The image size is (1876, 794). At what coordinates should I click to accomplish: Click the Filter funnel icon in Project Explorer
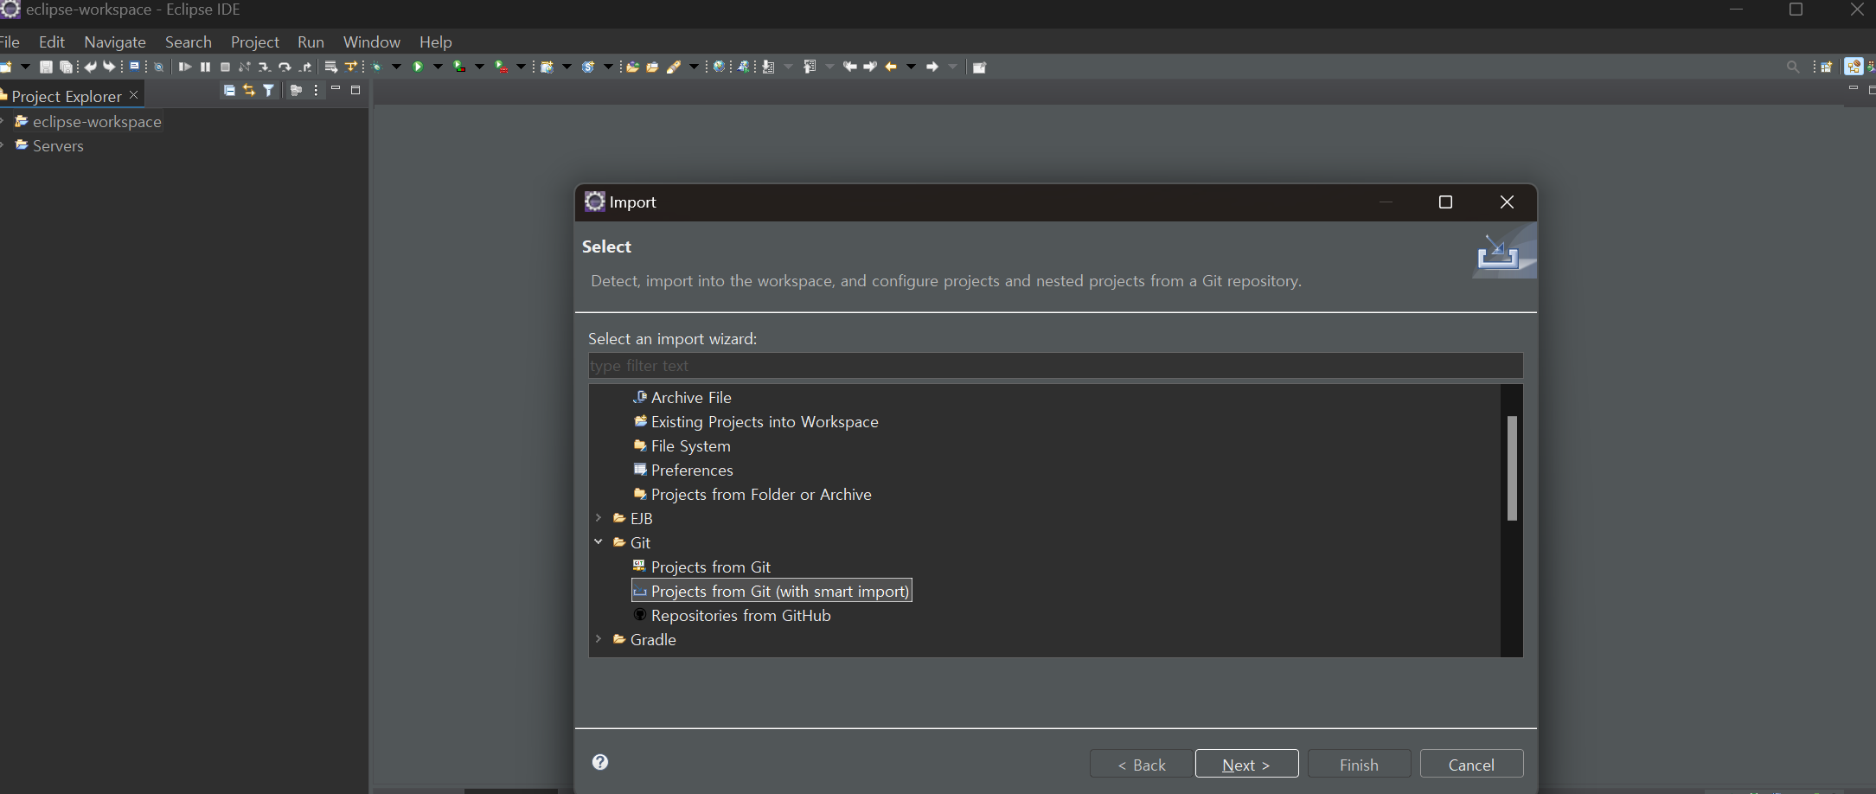click(268, 90)
